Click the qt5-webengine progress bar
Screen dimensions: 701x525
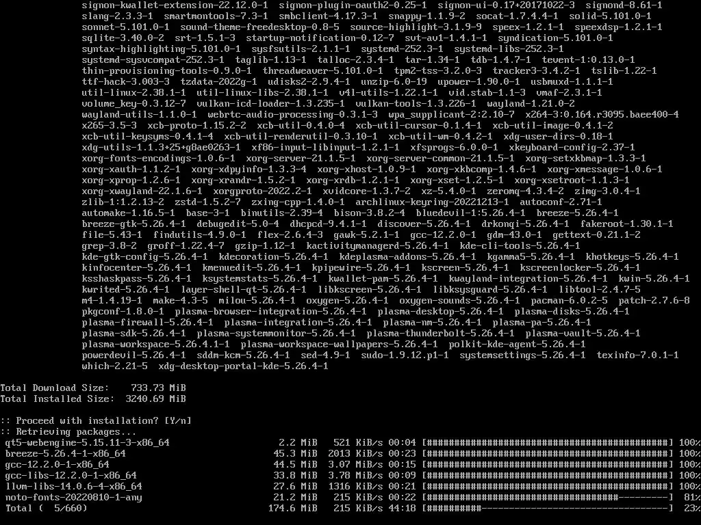pos(548,443)
